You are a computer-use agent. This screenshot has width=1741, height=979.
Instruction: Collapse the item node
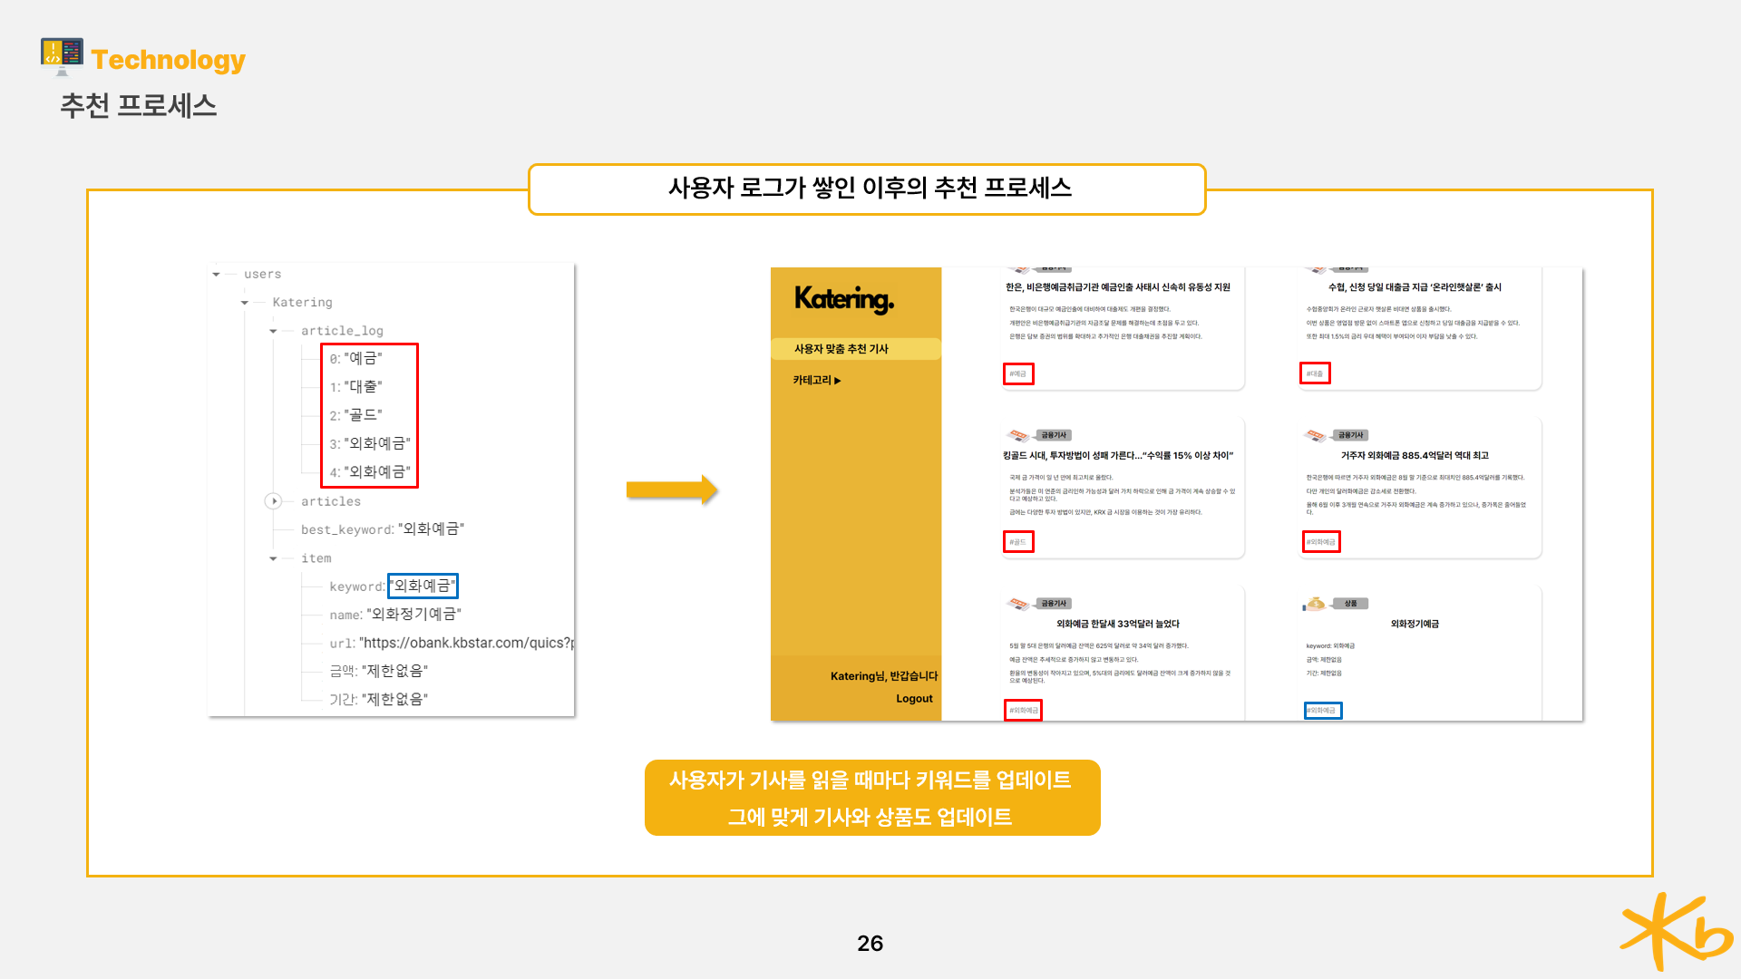click(273, 558)
